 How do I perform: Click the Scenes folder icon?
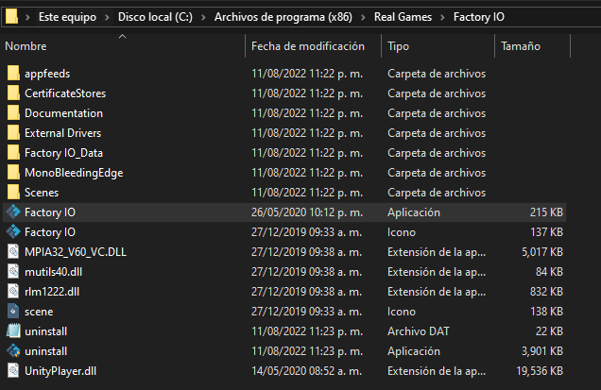13,193
